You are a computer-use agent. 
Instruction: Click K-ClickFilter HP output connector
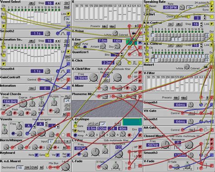click(140, 73)
